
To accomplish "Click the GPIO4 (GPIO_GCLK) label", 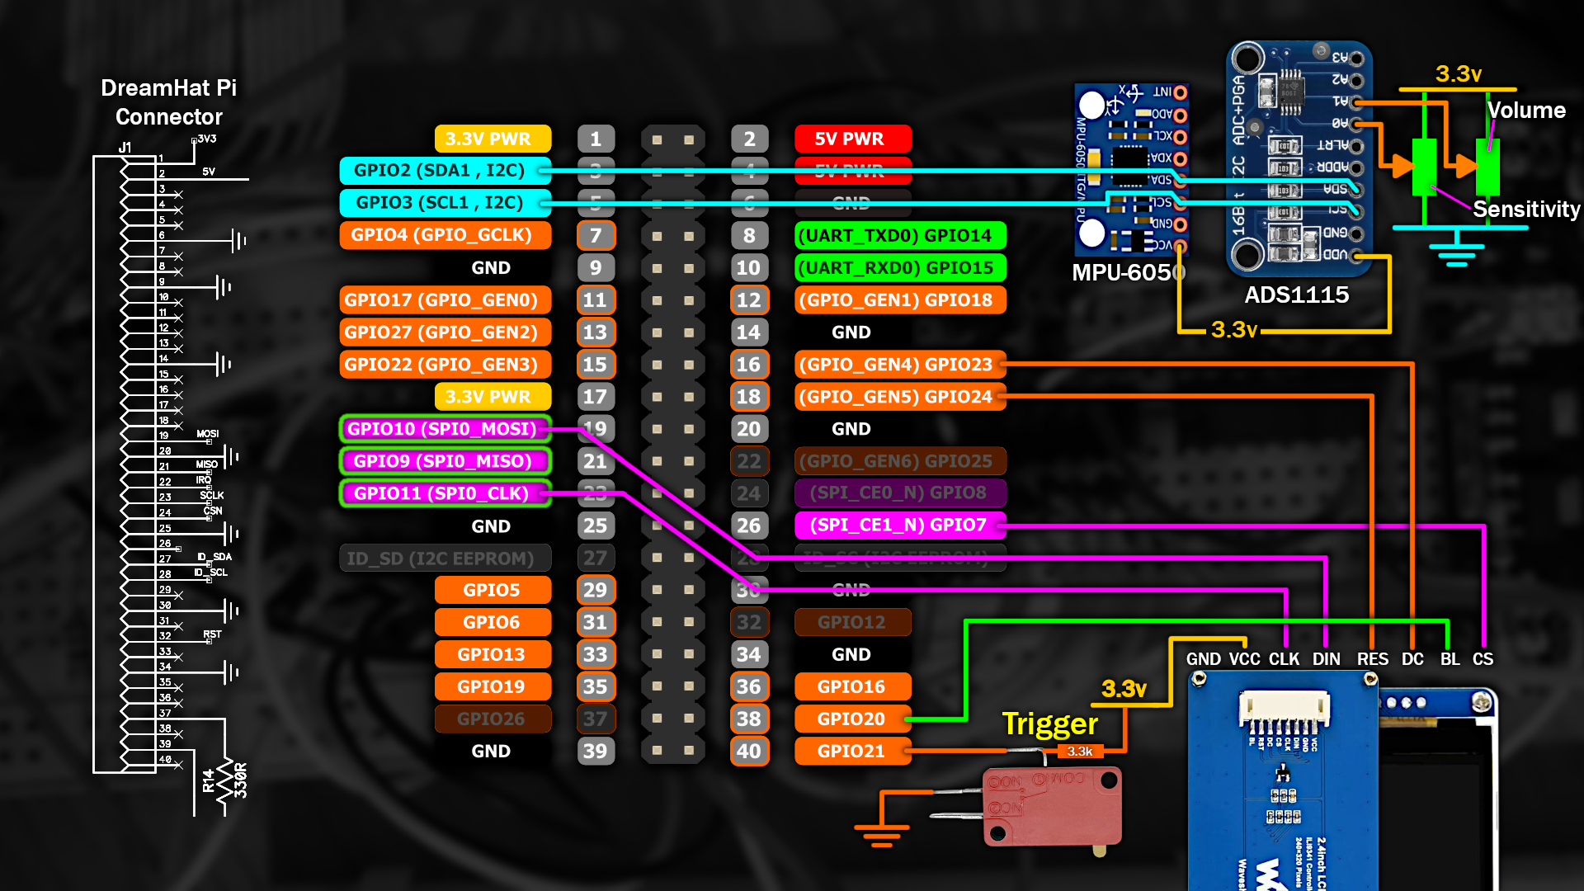I will pyautogui.click(x=445, y=235).
